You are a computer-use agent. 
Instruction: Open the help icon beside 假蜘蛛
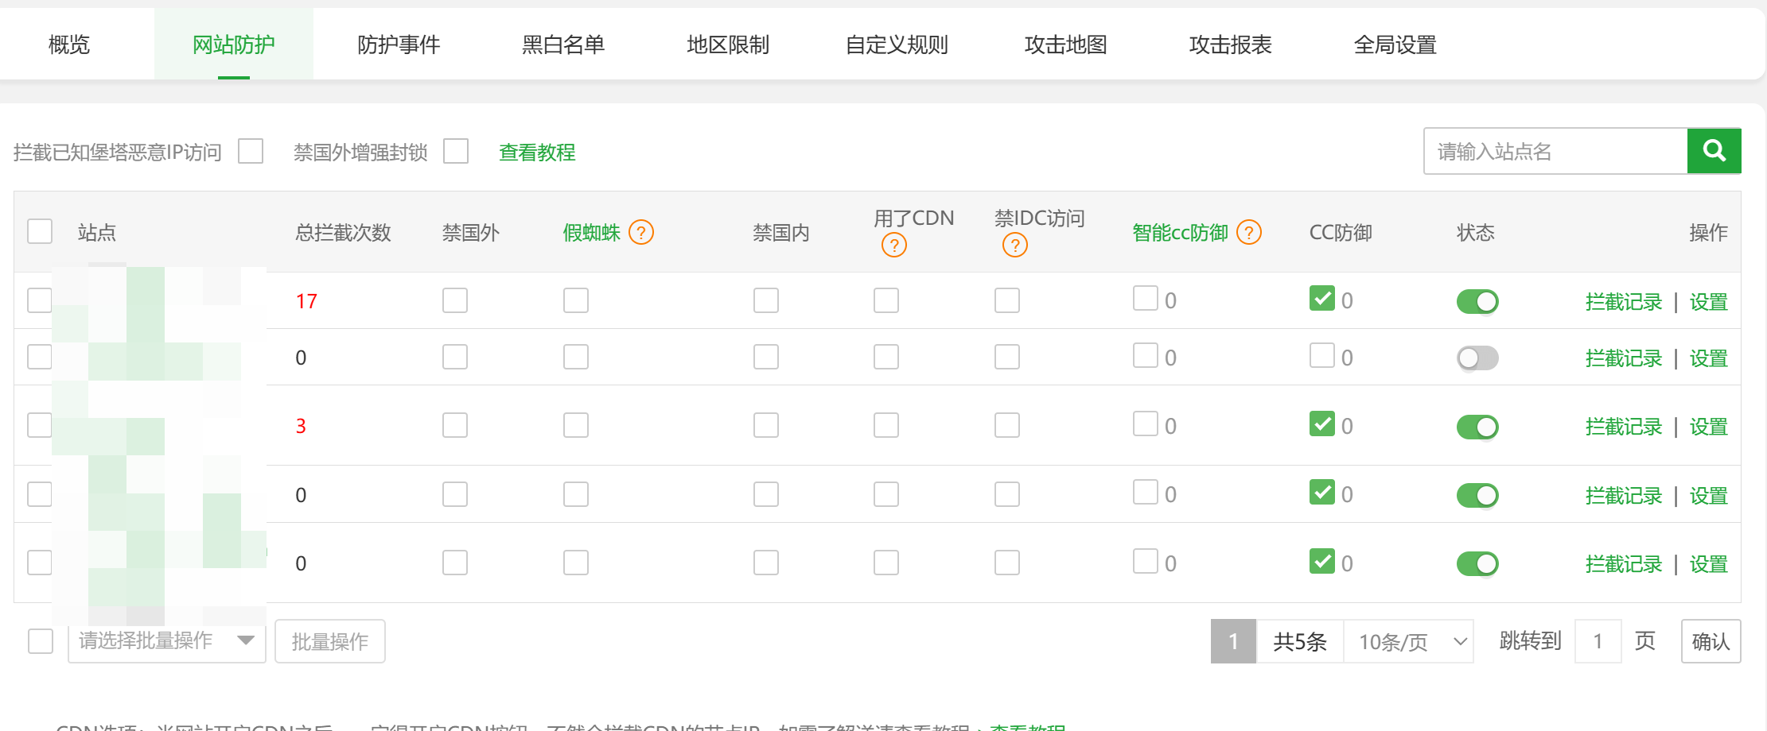tap(641, 232)
